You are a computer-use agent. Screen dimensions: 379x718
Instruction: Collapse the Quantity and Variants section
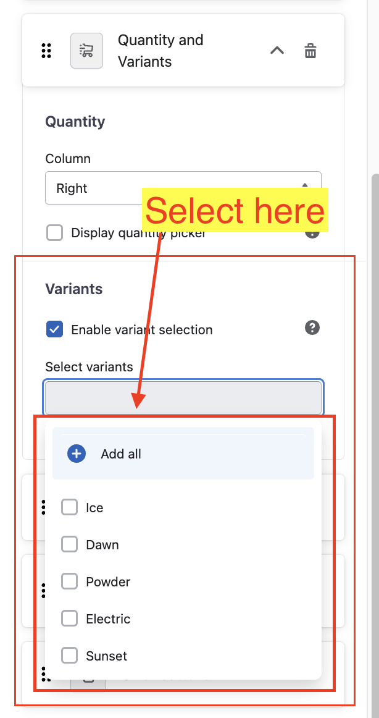point(277,51)
